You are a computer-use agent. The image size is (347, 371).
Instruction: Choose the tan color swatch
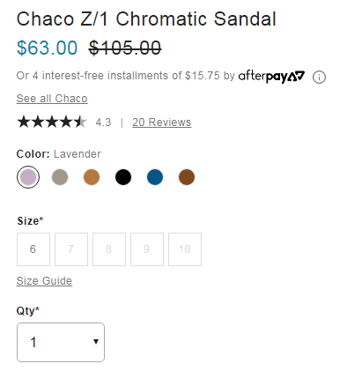92,177
